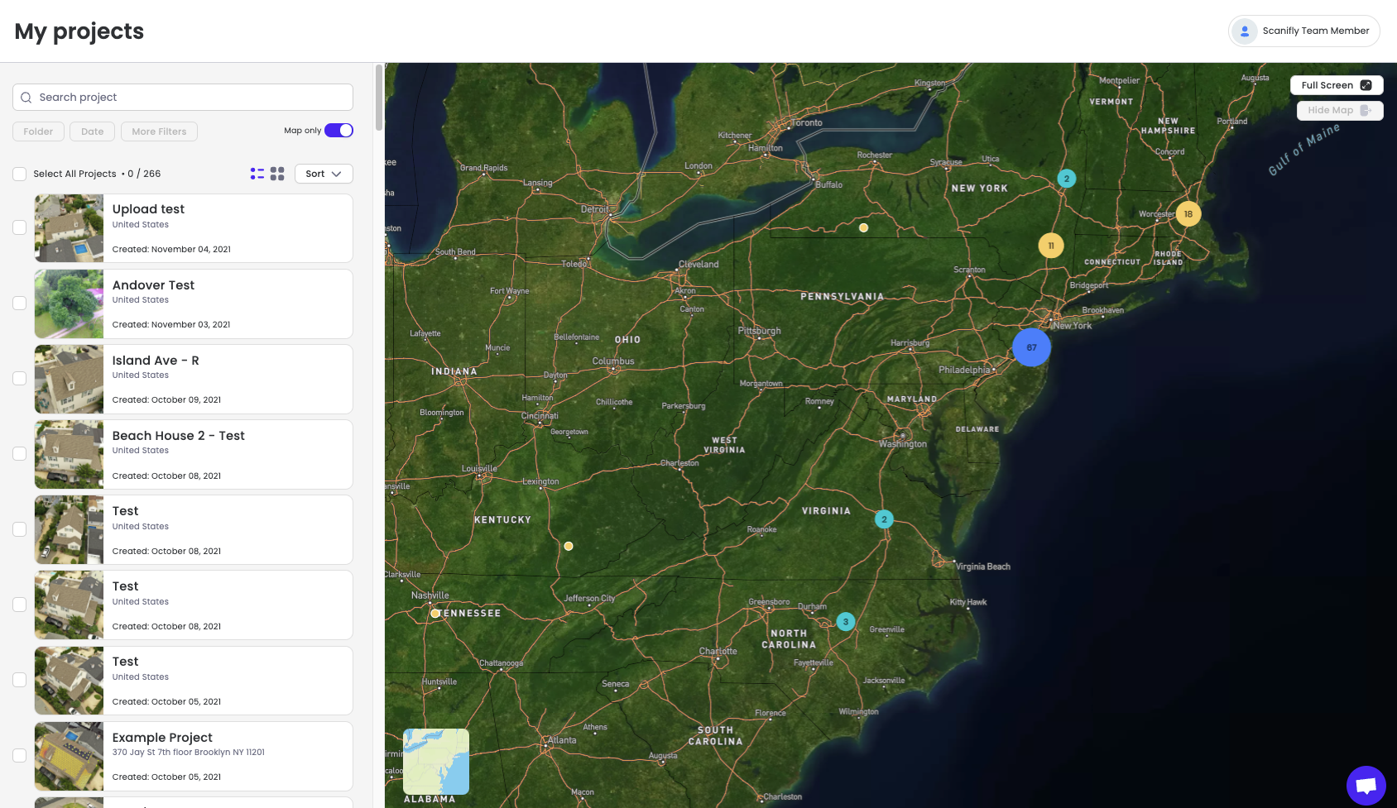This screenshot has width=1397, height=808.
Task: Open the Sort dropdown
Action: pos(324,174)
